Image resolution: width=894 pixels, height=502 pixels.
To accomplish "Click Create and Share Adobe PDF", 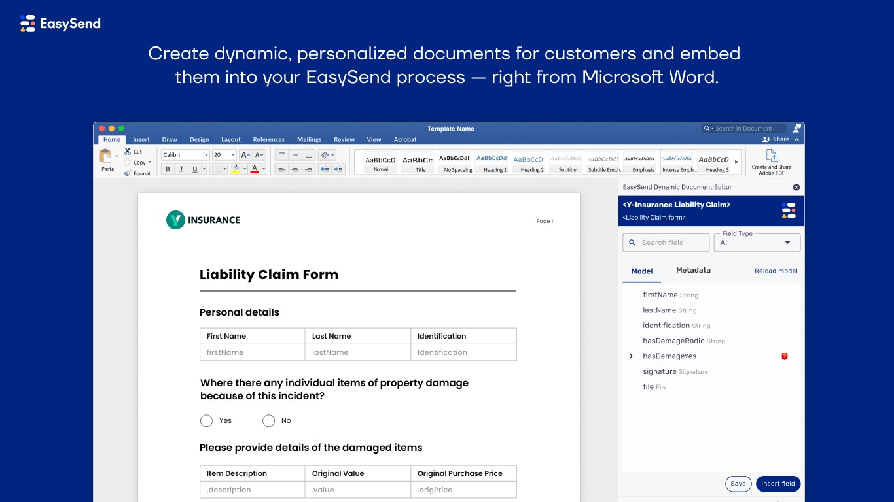I will click(772, 161).
